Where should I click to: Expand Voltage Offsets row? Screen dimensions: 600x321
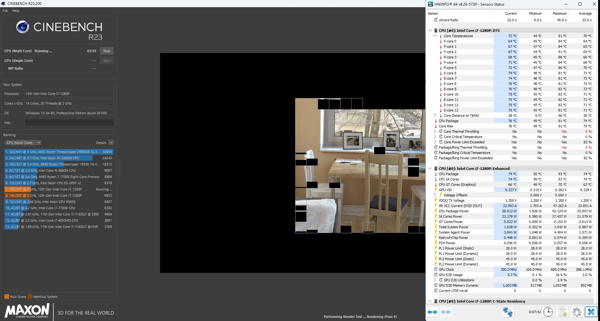pos(435,195)
